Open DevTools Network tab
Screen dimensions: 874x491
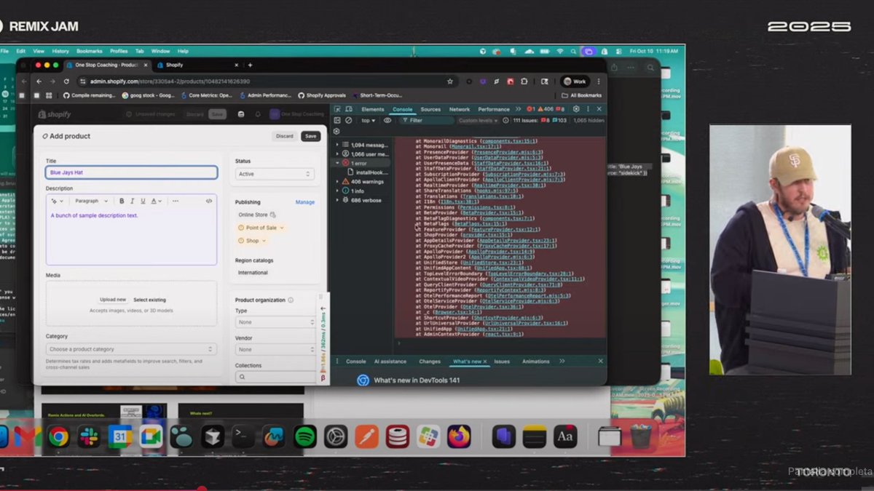click(x=460, y=109)
